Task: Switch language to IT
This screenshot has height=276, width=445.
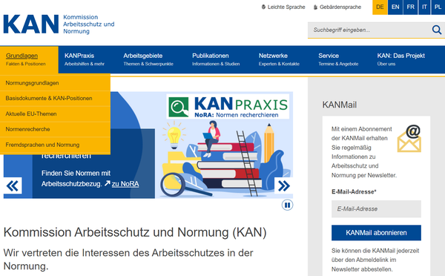Action: [x=424, y=7]
